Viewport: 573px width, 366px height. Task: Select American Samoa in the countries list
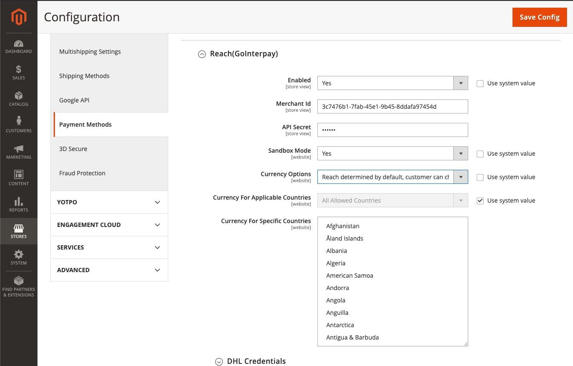pyautogui.click(x=392, y=276)
